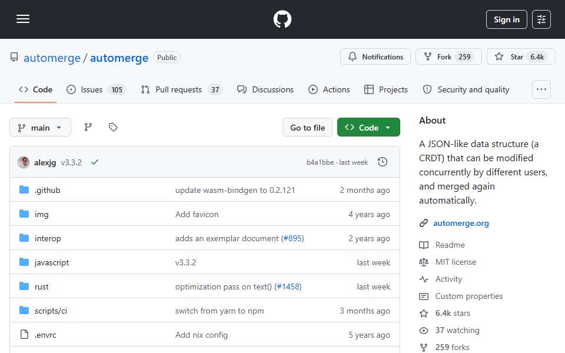Open the automerge organization link
The width and height of the screenshot is (565, 353).
tap(52, 58)
